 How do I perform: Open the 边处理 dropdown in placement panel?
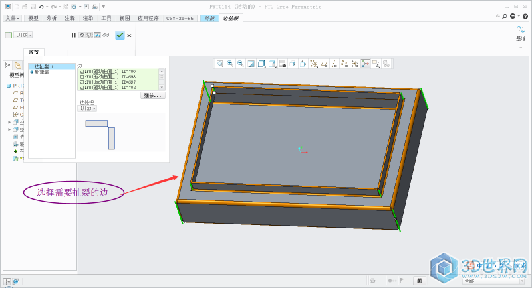tap(87, 108)
